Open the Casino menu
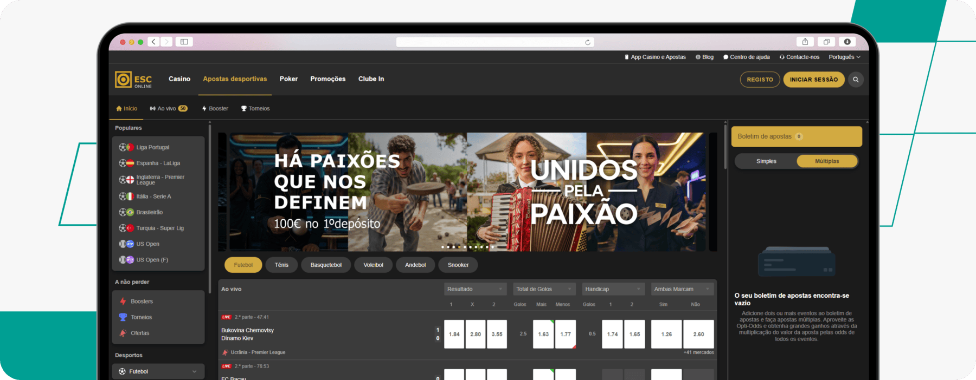 pos(179,79)
